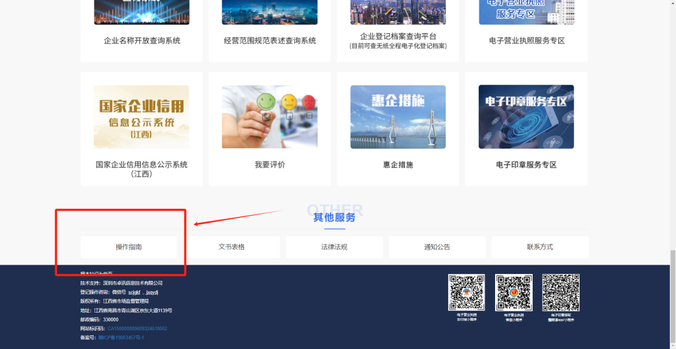Click the 支付宝小程序 QR code
676x349 pixels.
point(466,292)
